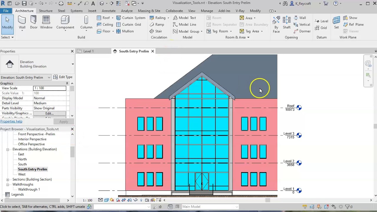Click the Grid datum tool

(321, 28)
